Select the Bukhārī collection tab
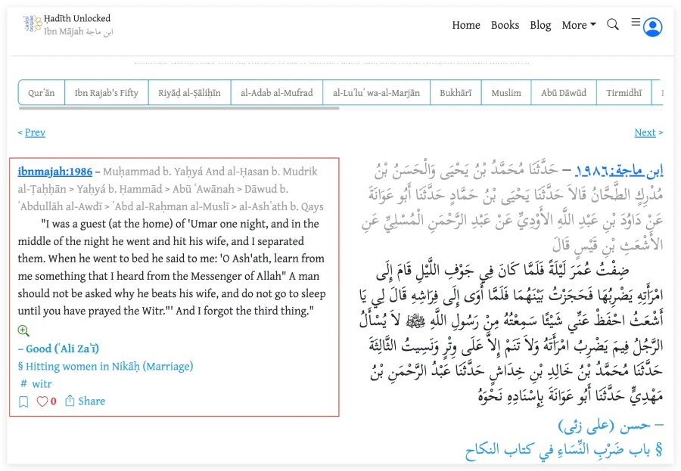Viewport: 681px width, 471px height. [x=456, y=93]
